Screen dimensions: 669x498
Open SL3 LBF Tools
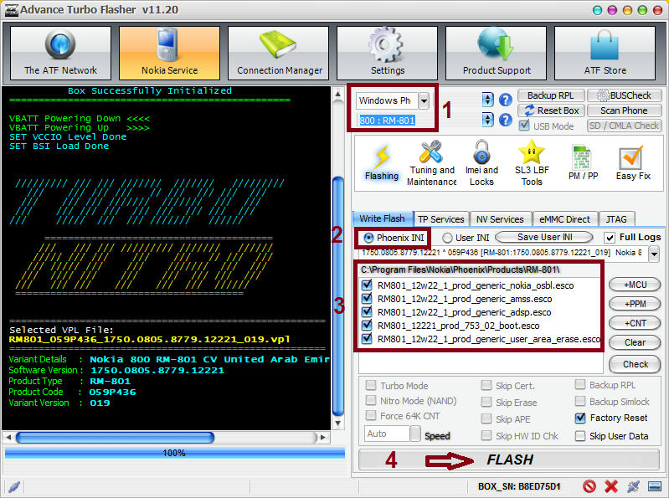pos(532,163)
